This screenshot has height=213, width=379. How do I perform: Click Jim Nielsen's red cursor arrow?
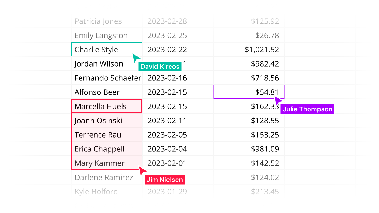(143, 171)
